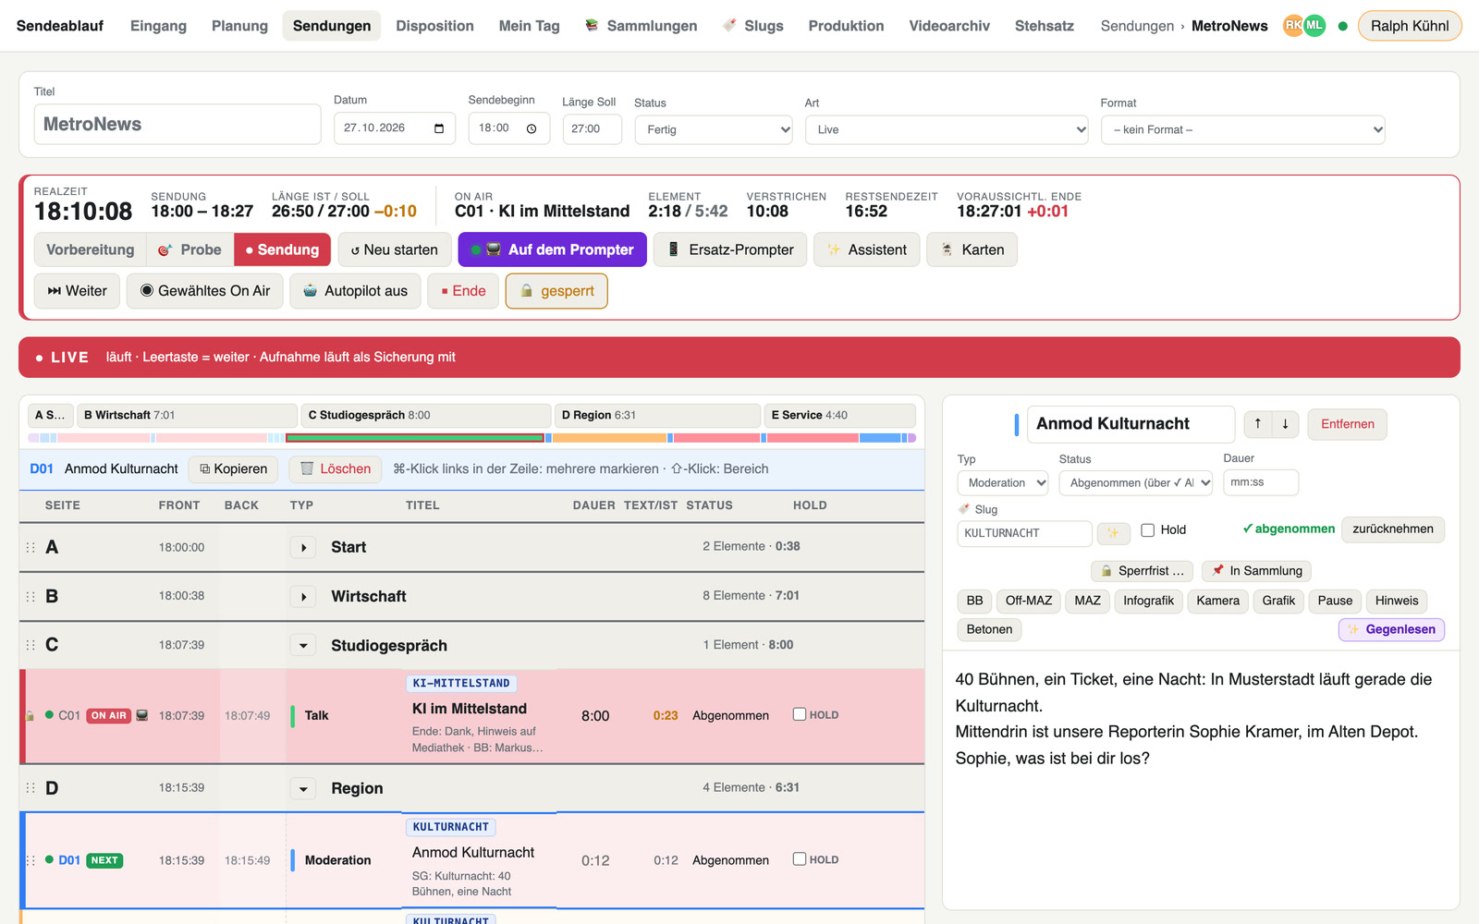Click the MetroNews title field
1479x924 pixels.
tap(177, 125)
